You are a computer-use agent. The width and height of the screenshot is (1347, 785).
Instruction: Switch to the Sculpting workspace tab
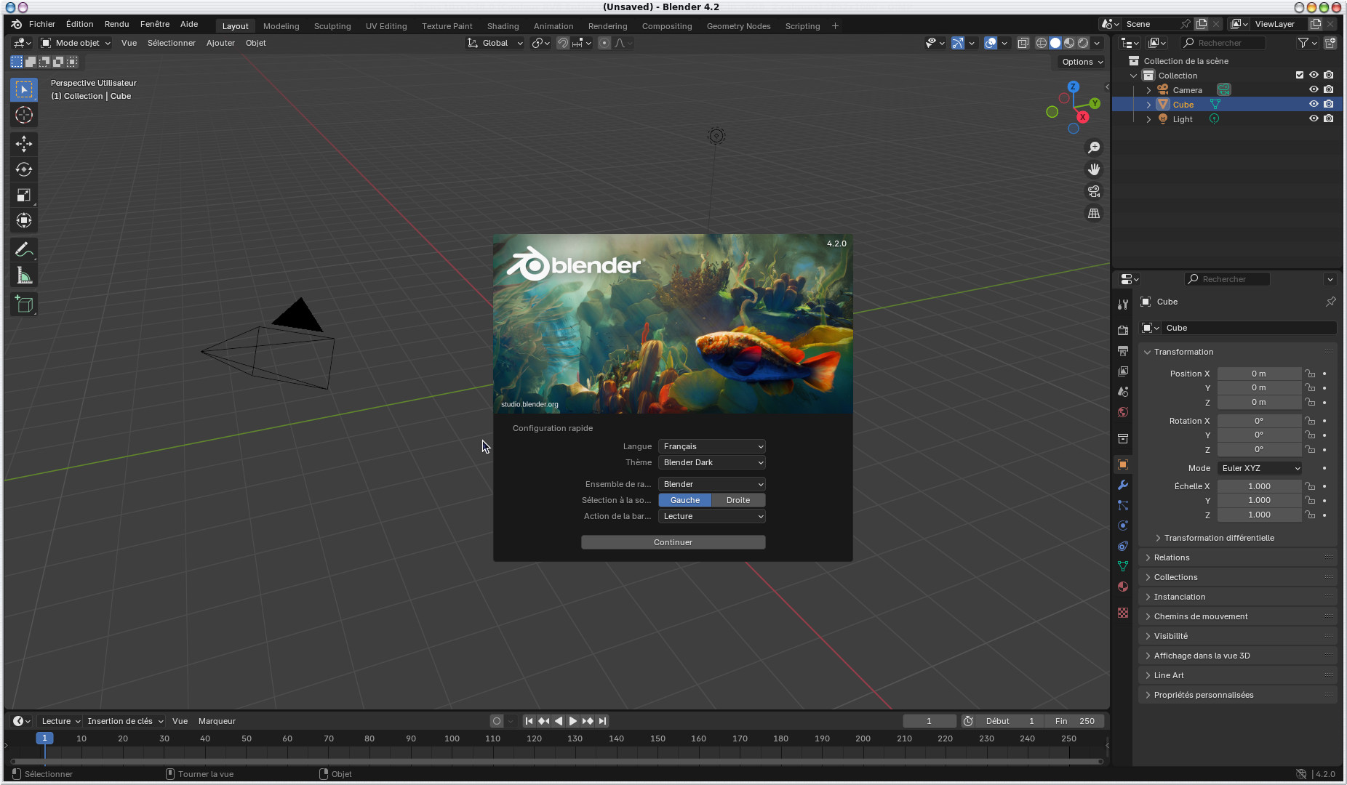(332, 26)
